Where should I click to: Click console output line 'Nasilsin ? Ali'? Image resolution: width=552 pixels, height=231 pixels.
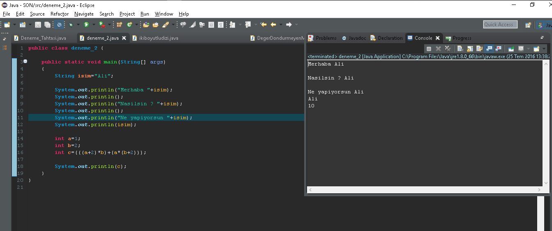(x=330, y=78)
